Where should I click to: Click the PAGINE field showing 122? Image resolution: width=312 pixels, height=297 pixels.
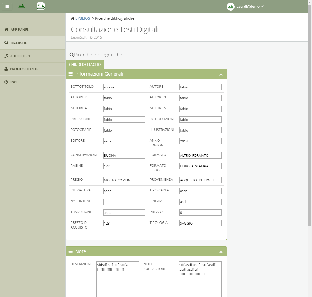124,166
